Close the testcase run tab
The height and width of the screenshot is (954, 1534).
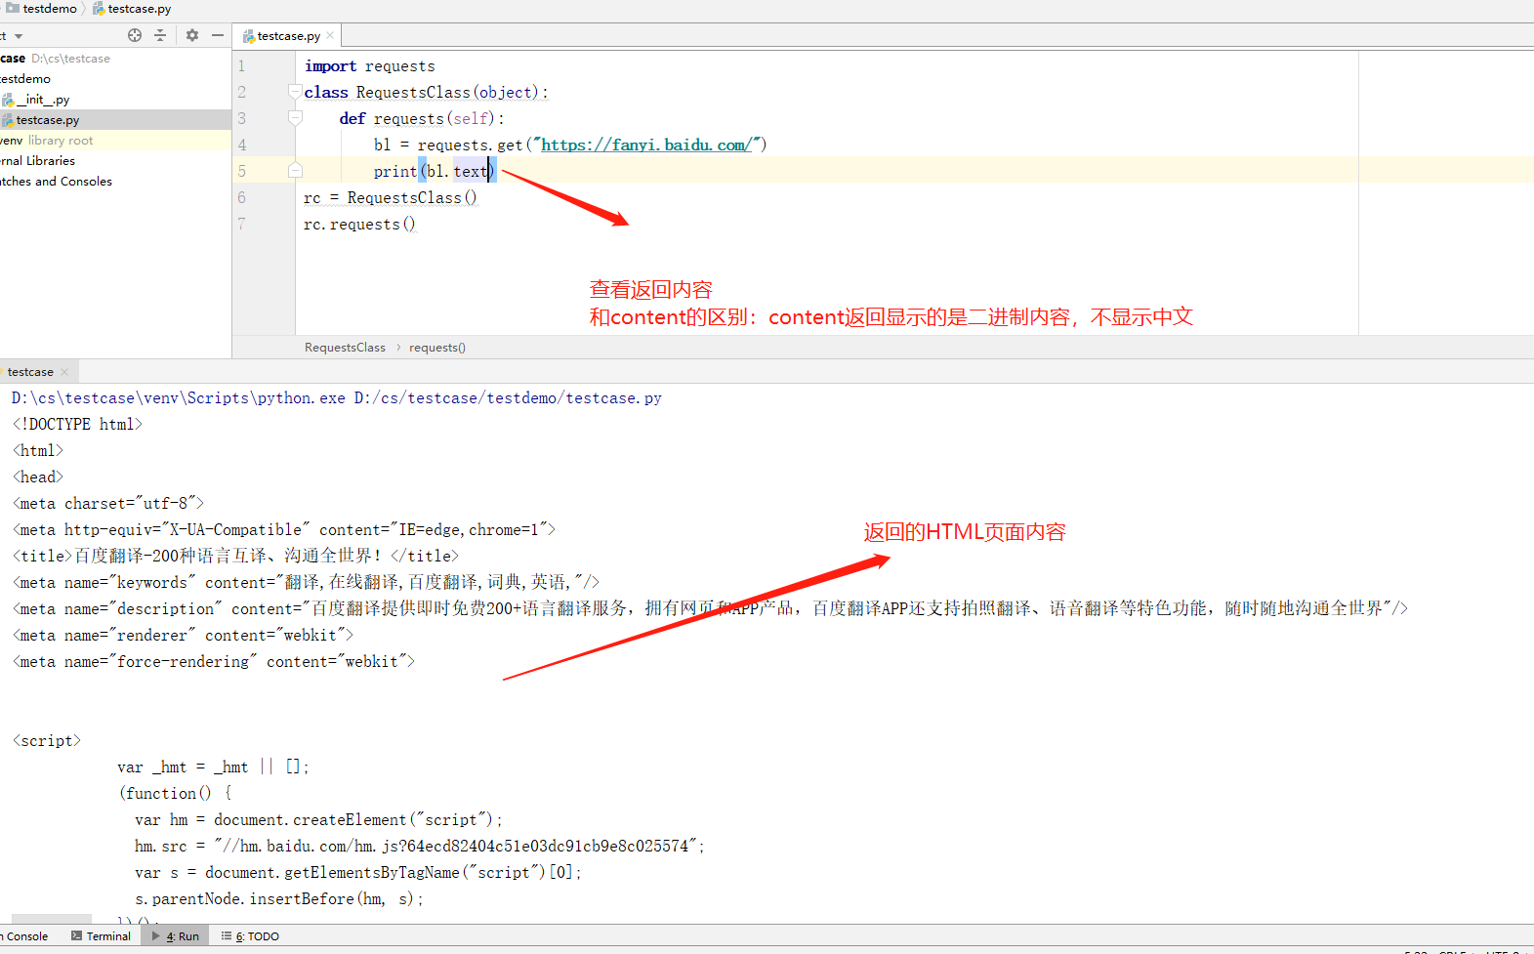point(64,372)
